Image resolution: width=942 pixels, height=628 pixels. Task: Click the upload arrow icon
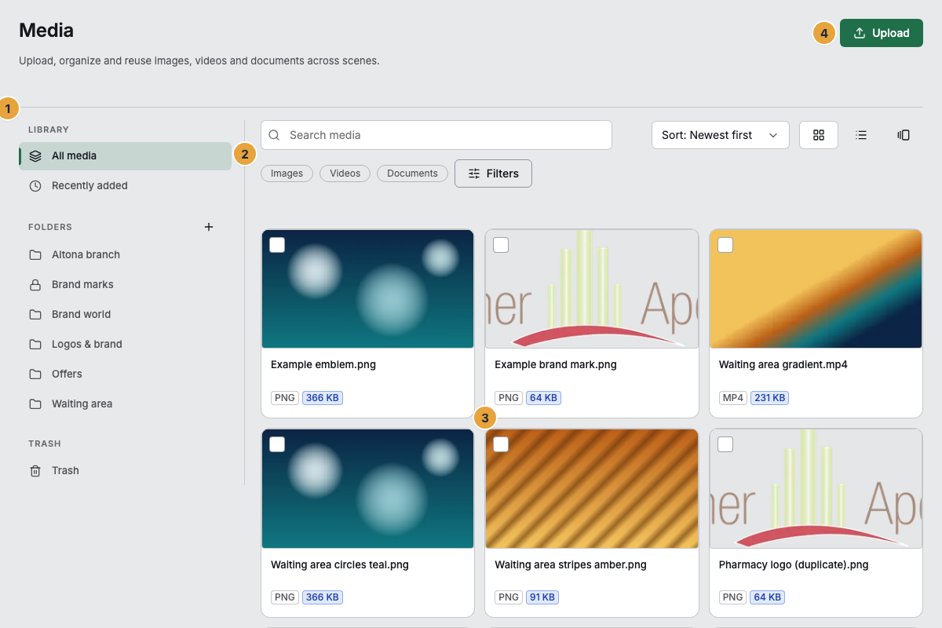point(860,33)
